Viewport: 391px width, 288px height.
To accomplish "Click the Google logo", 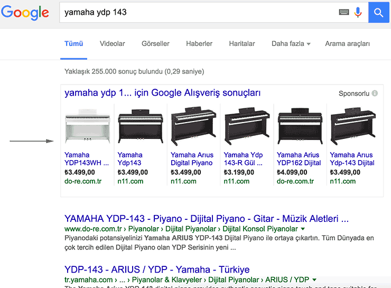I will click(25, 13).
